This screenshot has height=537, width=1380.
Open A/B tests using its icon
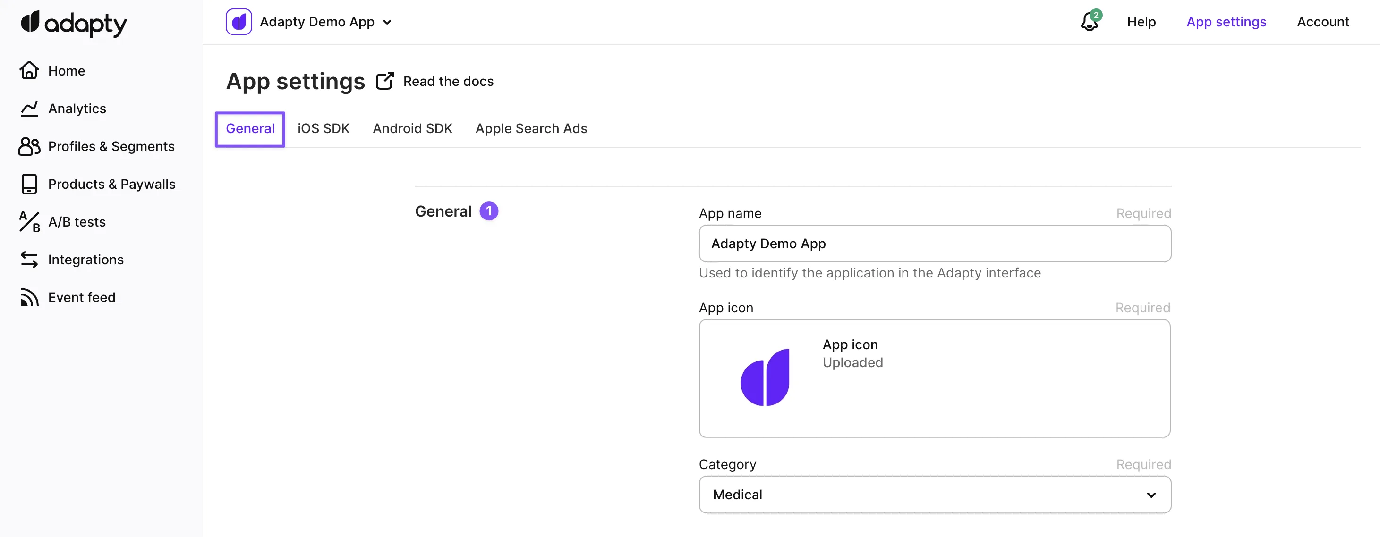coord(29,222)
